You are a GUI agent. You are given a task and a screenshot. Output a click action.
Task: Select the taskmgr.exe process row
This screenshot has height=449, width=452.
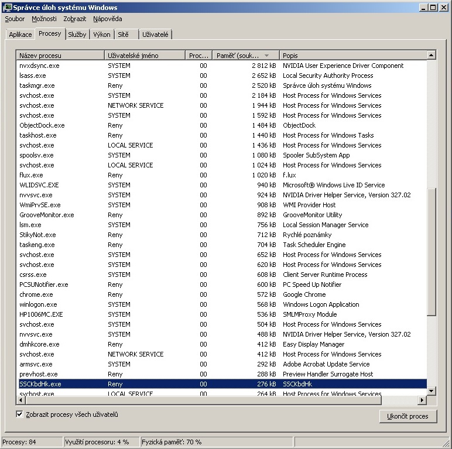click(221, 85)
